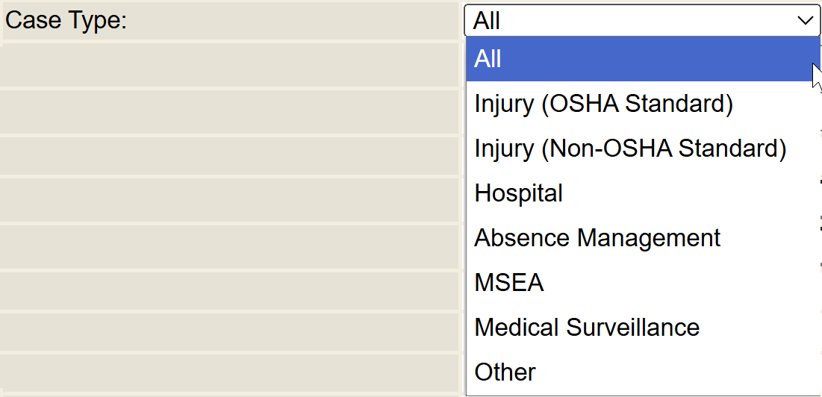This screenshot has height=397, width=822.
Task: Choose MSEA from the dropdown list
Action: [x=509, y=283]
